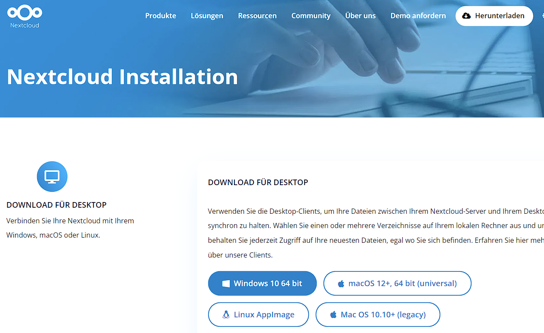Go to Demo anfordern
Image resolution: width=544 pixels, height=333 pixels.
point(418,16)
